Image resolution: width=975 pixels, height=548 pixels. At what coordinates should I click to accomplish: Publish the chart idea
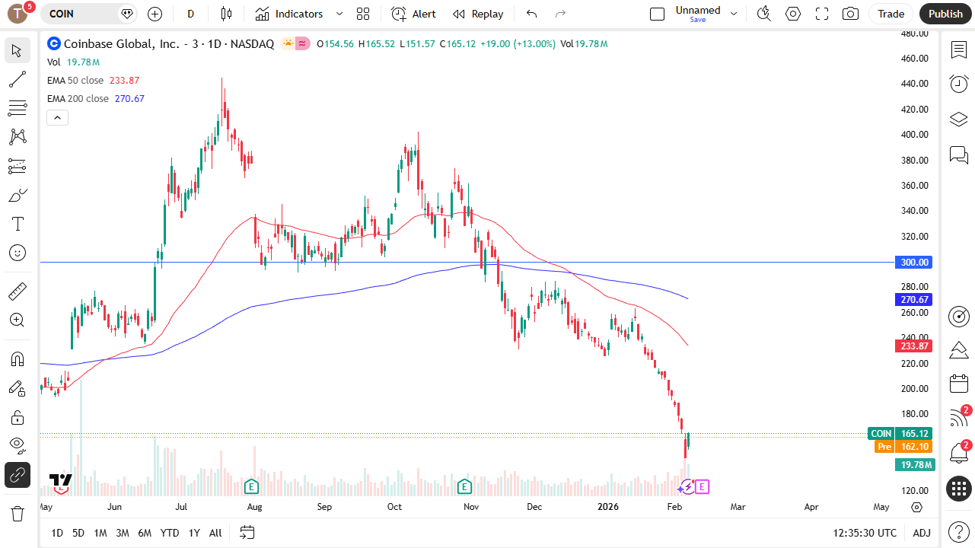click(x=945, y=14)
